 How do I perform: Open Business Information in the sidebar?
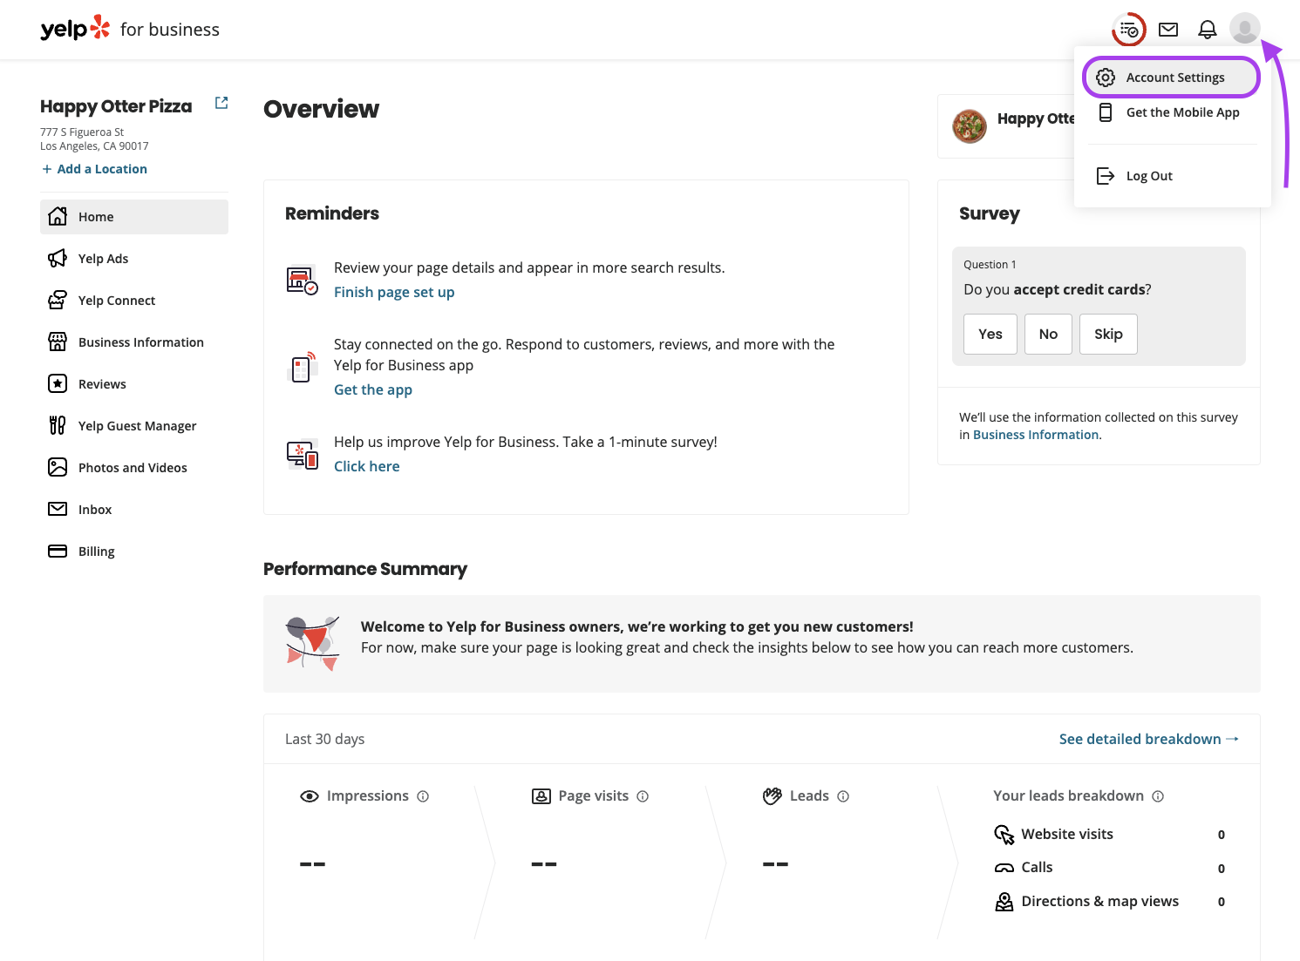pos(134,342)
